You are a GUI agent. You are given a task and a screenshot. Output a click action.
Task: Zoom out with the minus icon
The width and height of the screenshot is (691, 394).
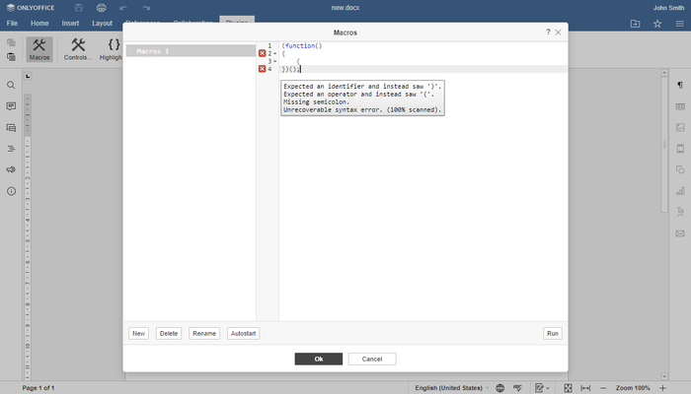(x=603, y=388)
